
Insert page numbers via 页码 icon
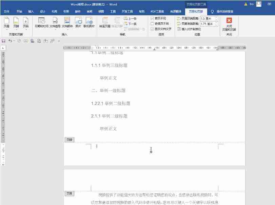point(25,23)
